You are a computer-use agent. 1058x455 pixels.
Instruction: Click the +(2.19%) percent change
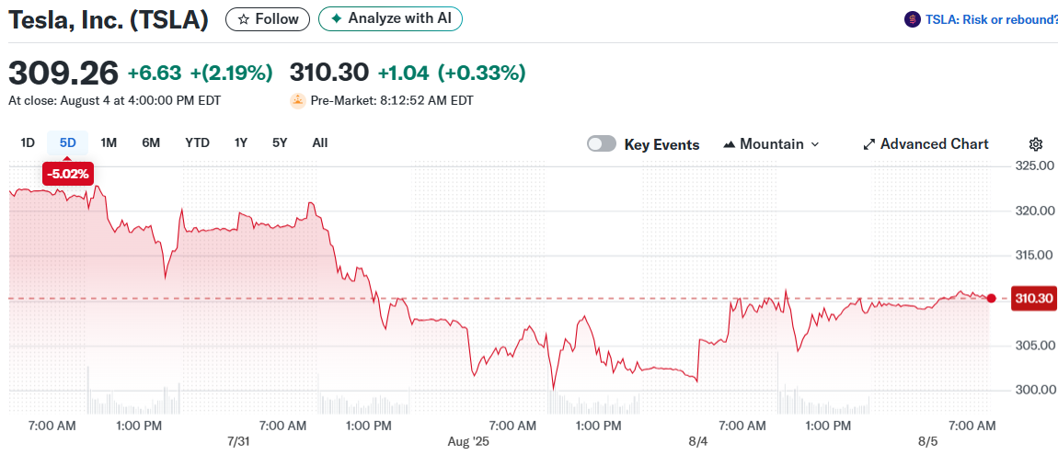click(232, 72)
